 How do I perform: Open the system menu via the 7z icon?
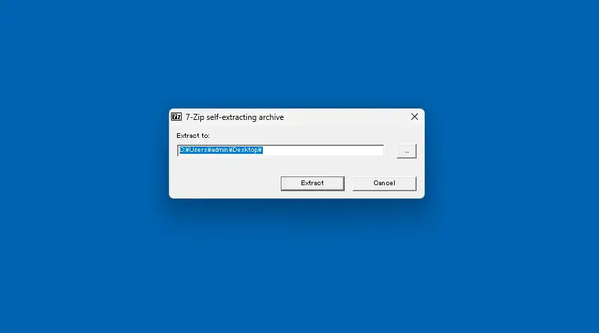[x=176, y=117]
